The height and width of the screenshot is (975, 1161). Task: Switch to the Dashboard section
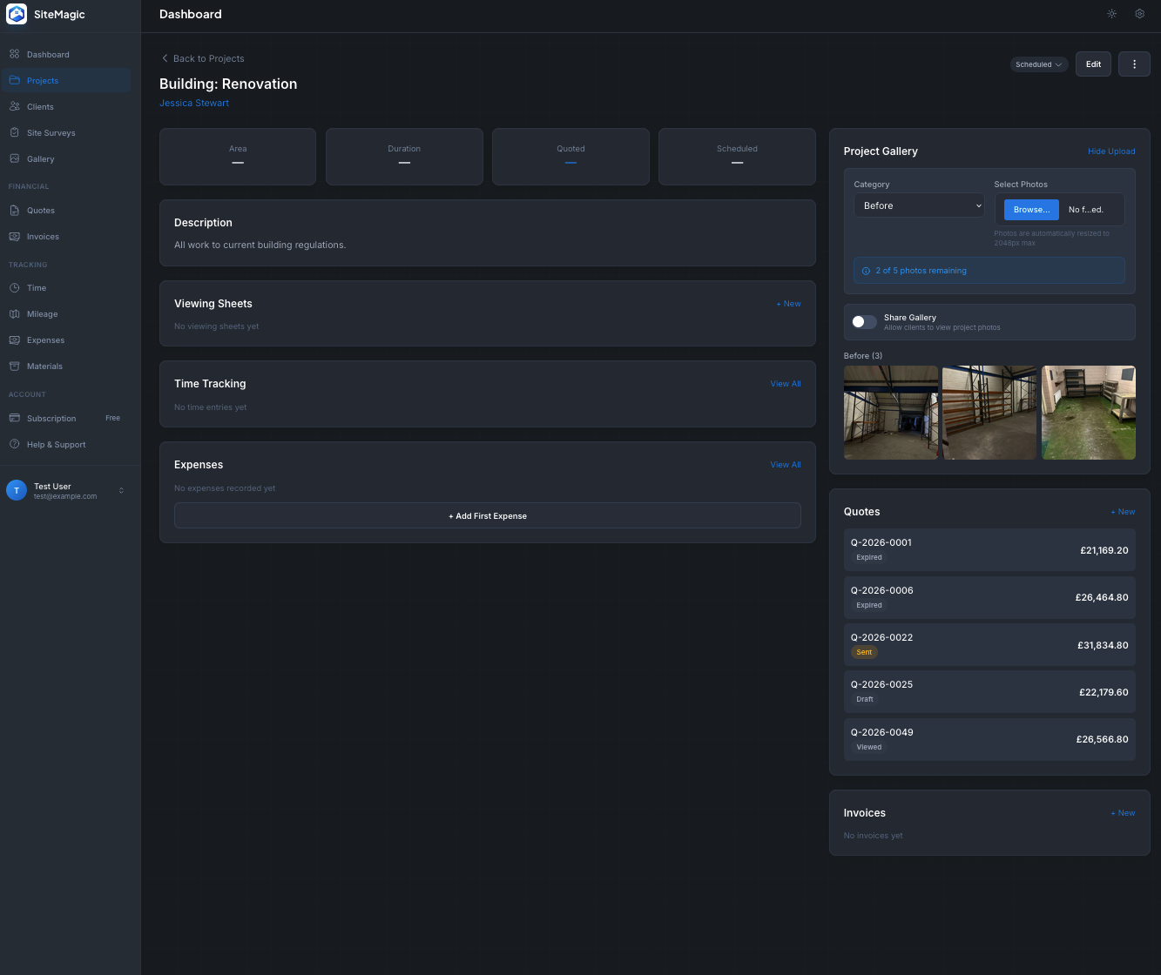pyautogui.click(x=46, y=54)
